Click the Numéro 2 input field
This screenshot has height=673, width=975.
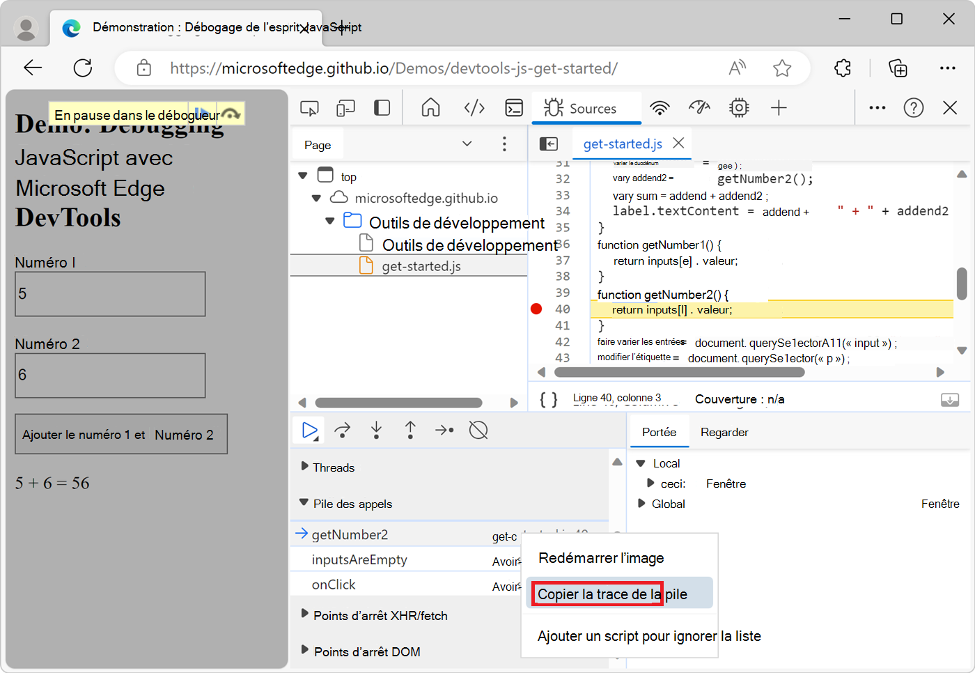point(110,375)
